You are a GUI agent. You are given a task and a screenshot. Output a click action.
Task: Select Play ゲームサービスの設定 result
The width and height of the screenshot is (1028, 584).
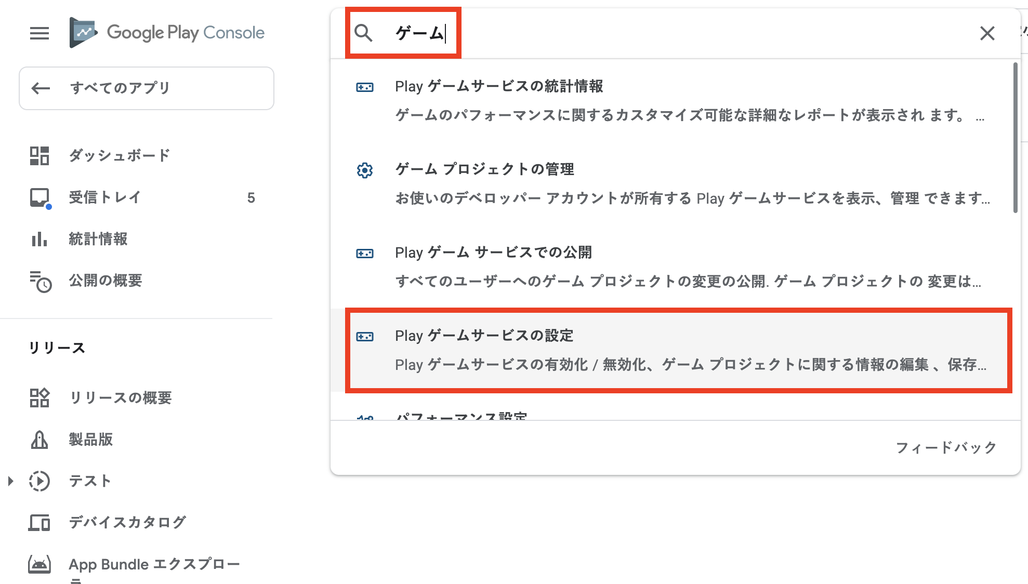coord(676,350)
